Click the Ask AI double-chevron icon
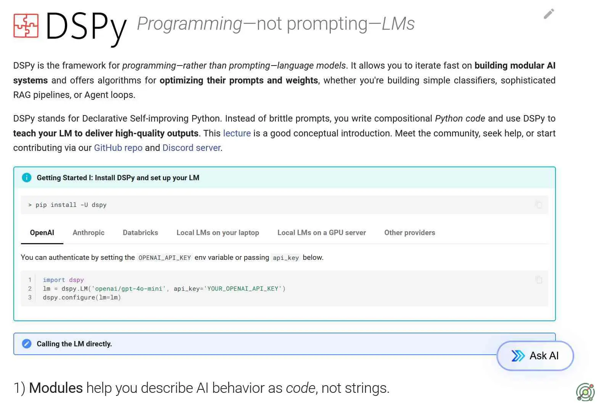This screenshot has width=599, height=405. [518, 355]
